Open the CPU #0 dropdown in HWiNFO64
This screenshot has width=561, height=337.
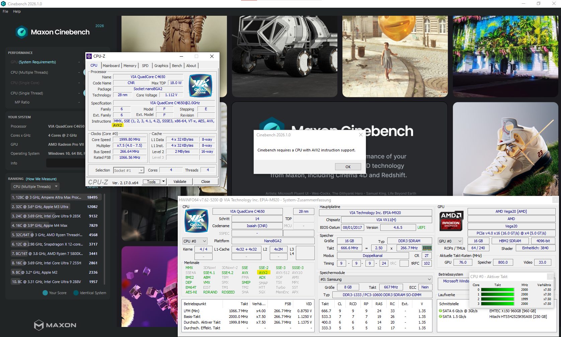tap(195, 241)
